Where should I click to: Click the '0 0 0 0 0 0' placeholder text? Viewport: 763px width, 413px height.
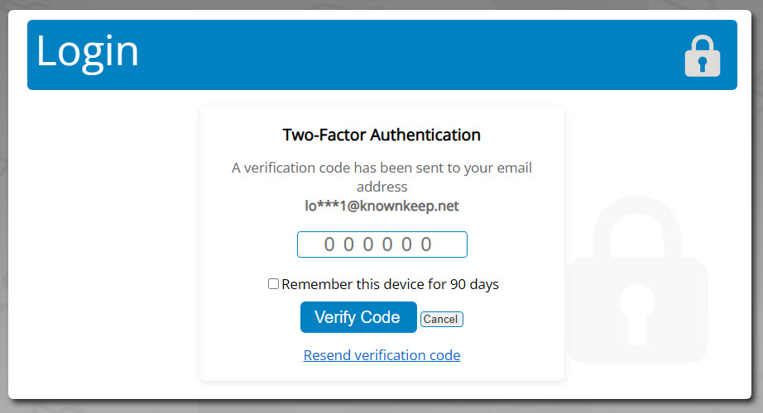click(x=378, y=244)
